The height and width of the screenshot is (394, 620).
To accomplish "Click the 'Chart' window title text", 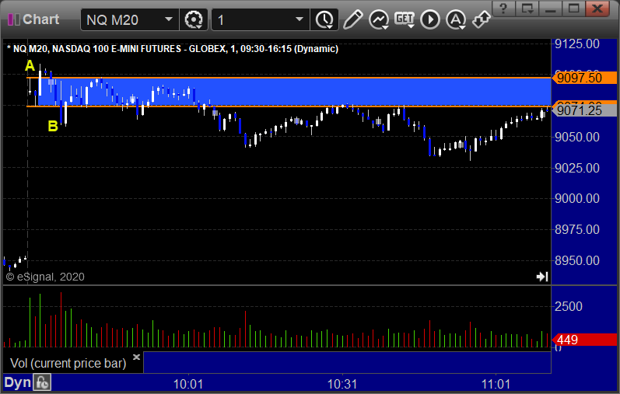I will 40,19.
